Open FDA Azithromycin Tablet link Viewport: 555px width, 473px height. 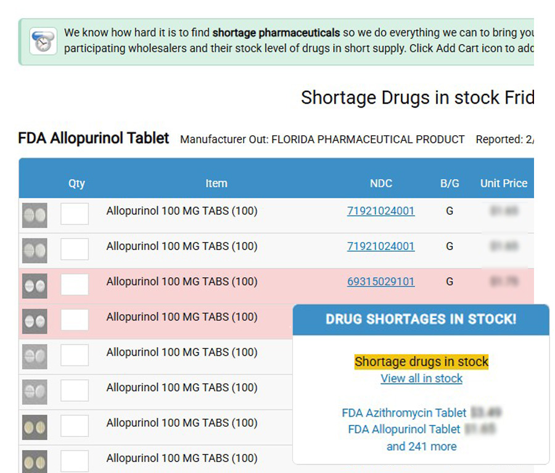[404, 412]
